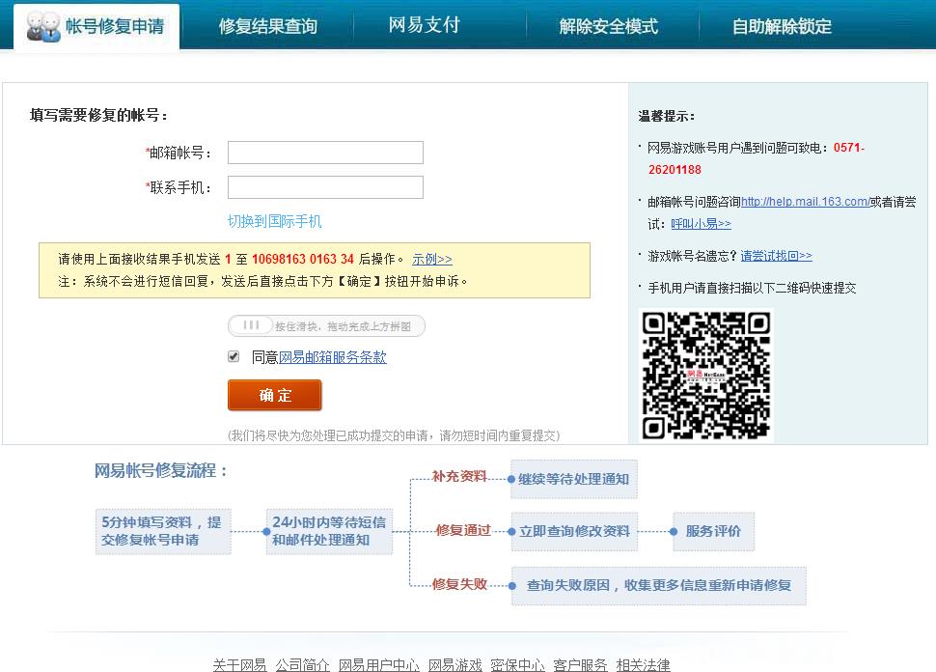Viewport: 936px width, 672px height.
Task: Click the 继续等待处理通知 link
Action: click(x=573, y=479)
